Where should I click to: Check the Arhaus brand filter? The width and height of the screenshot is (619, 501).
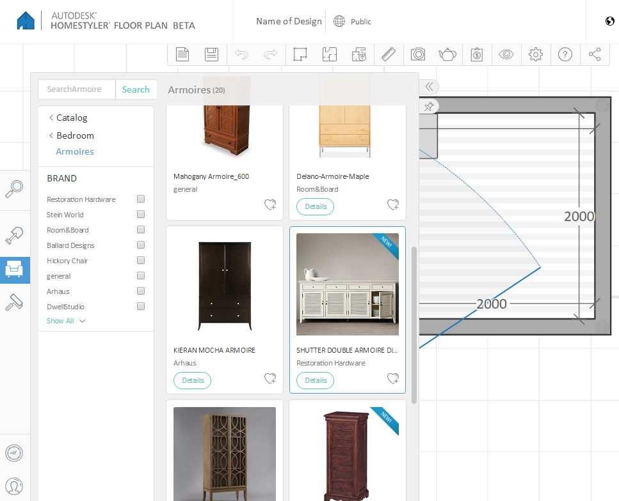[141, 291]
